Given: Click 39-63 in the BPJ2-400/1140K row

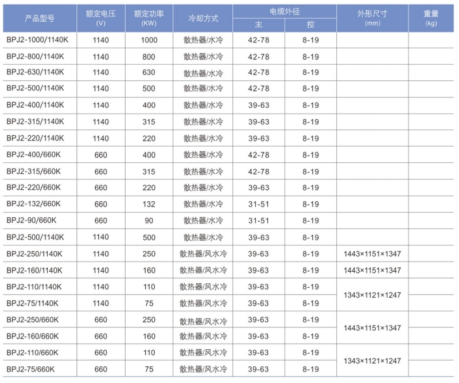Looking at the screenshot, I should click(x=259, y=105).
